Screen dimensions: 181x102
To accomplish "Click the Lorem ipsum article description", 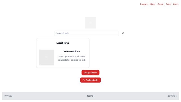I will [72, 58].
